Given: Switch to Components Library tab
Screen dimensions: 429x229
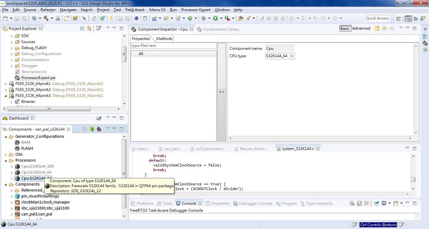Looking at the screenshot, I should 218,29.
